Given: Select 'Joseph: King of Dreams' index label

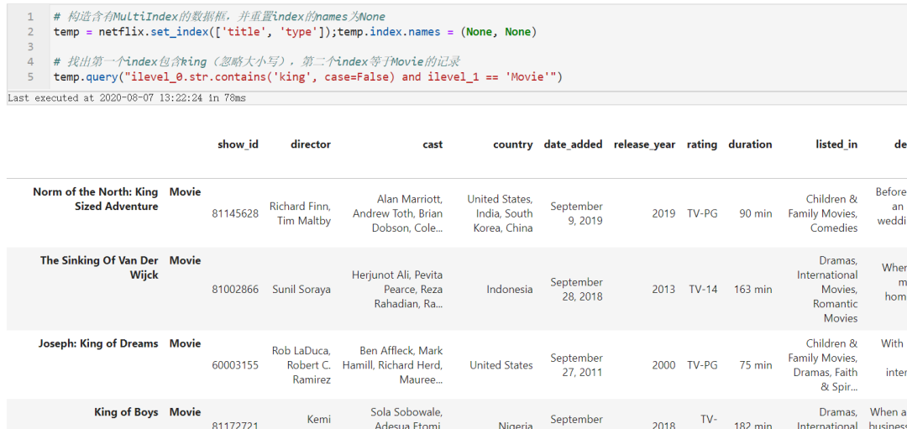Looking at the screenshot, I should coord(97,343).
